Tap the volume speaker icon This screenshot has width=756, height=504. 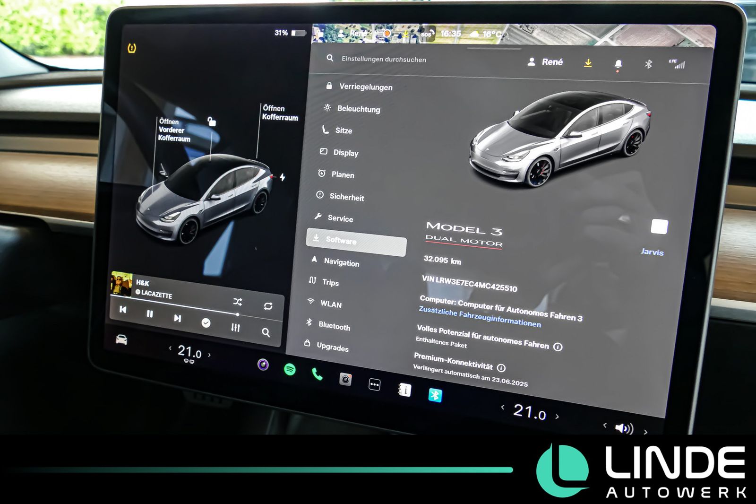pyautogui.click(x=624, y=428)
